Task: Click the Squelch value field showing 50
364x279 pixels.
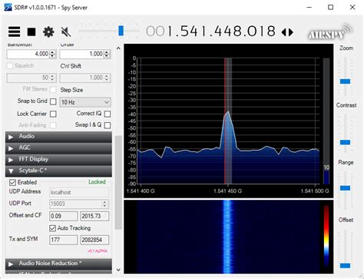Action: pos(31,78)
